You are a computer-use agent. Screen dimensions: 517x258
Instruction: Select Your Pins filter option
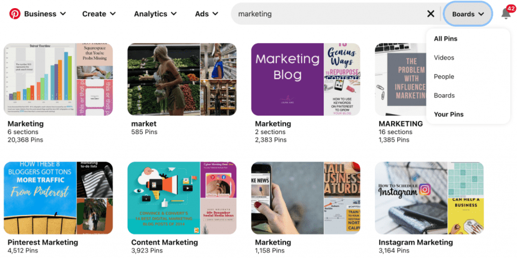(x=448, y=114)
